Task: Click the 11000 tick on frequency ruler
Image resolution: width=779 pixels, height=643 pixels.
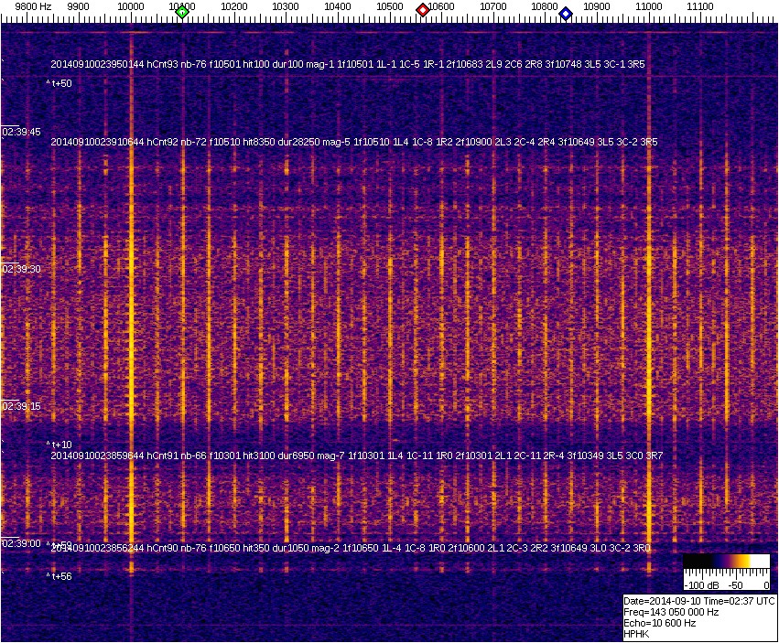Action: pyautogui.click(x=649, y=7)
